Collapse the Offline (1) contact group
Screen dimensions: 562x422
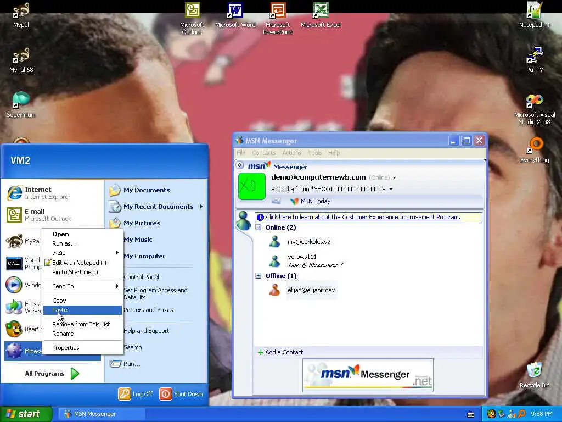coord(258,276)
